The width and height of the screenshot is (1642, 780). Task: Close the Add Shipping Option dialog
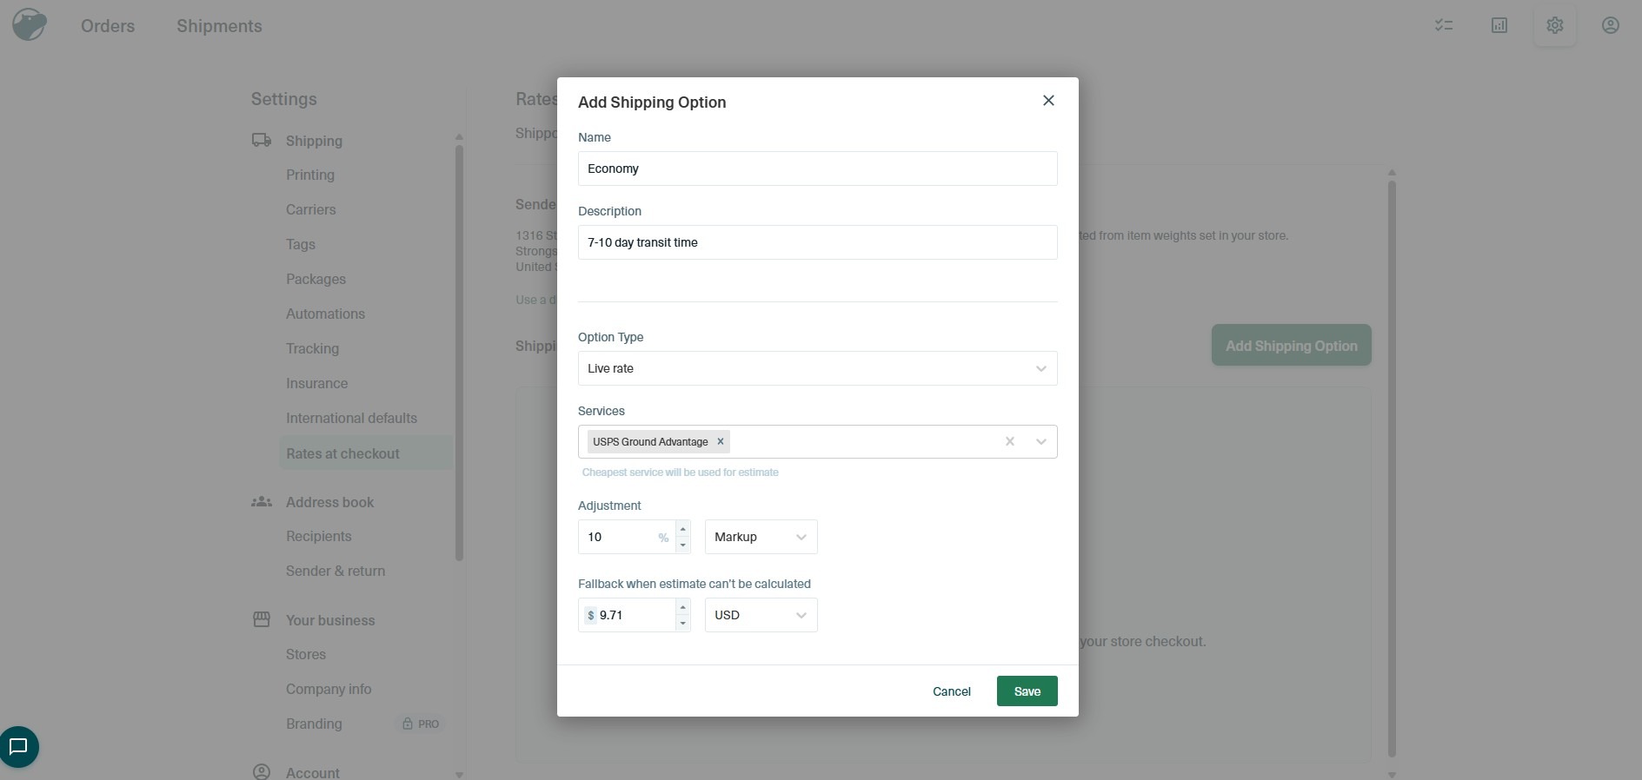(x=1048, y=101)
